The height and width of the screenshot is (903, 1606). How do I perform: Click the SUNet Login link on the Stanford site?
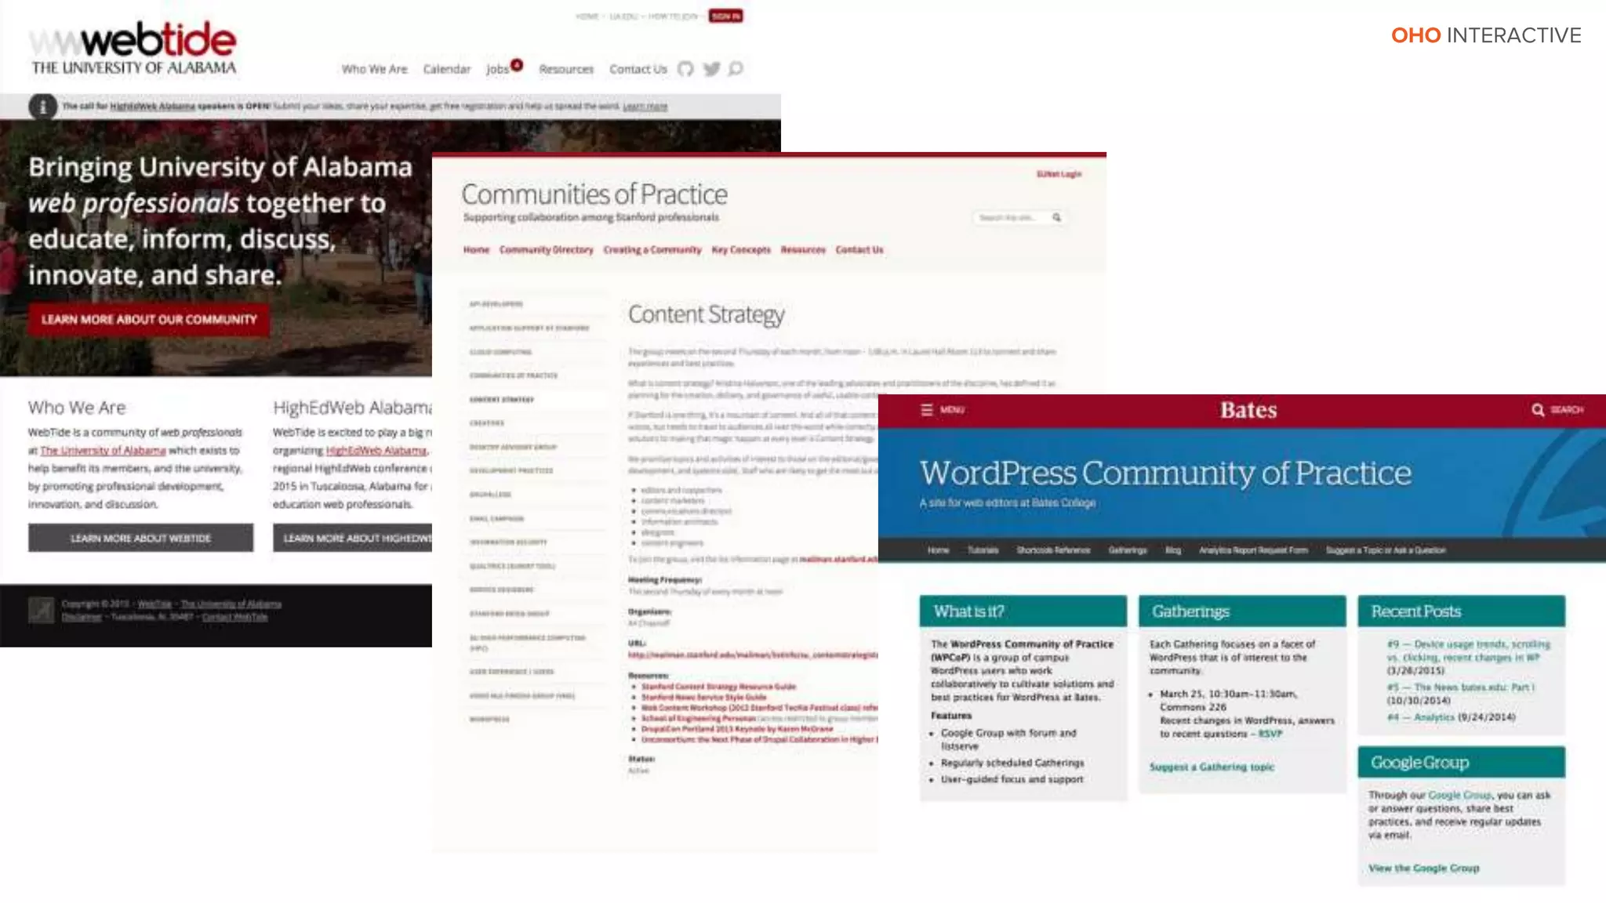[1059, 174]
